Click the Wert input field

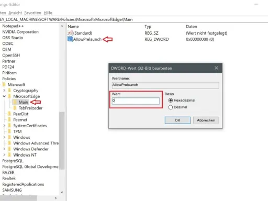coord(136,100)
